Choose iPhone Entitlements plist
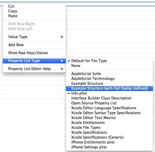Image resolution: width=155 pixels, height=152 pixels. (109, 142)
